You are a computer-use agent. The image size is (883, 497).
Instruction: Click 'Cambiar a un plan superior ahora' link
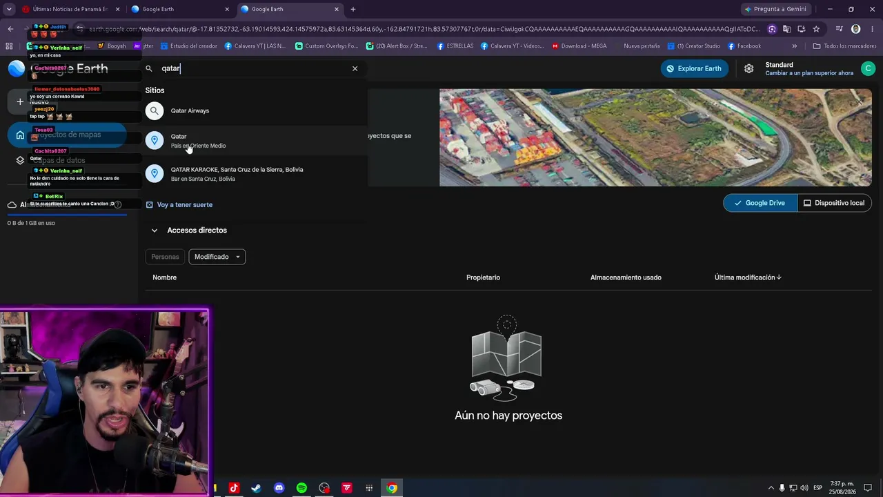pos(809,73)
